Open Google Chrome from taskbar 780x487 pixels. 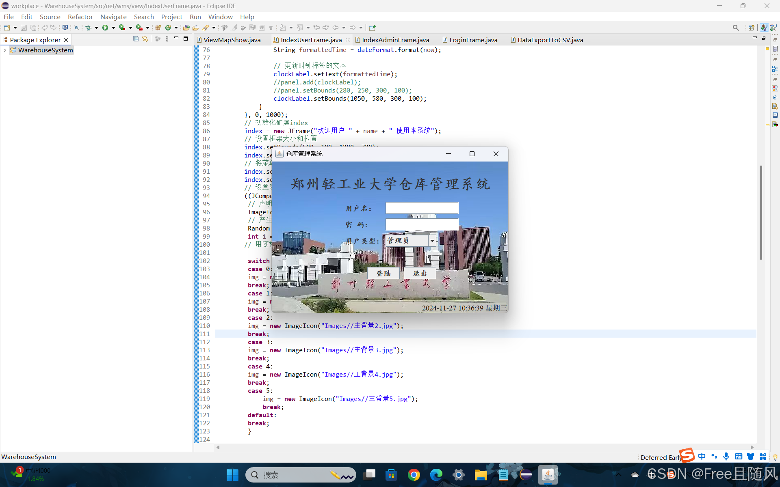(x=414, y=475)
